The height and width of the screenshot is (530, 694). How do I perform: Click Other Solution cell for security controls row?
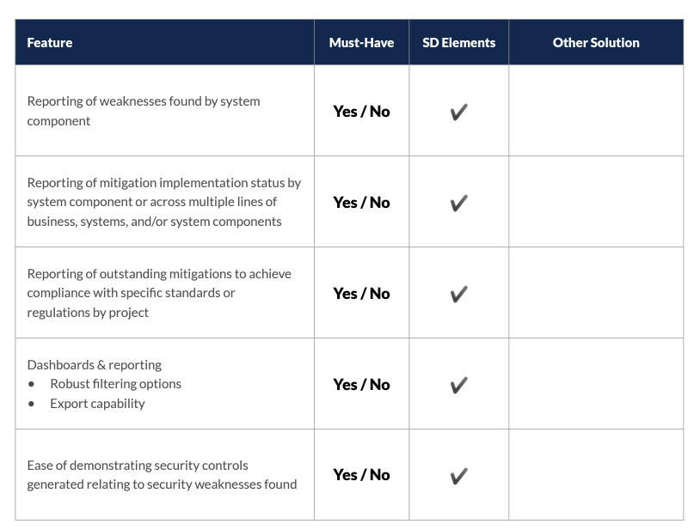point(596,475)
